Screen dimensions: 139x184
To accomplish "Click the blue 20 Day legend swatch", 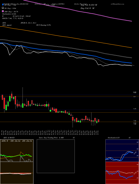I will [3, 5].
